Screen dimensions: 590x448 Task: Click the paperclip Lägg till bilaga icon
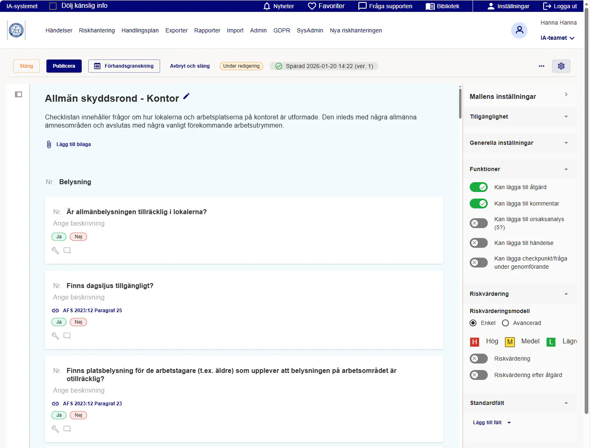point(49,144)
